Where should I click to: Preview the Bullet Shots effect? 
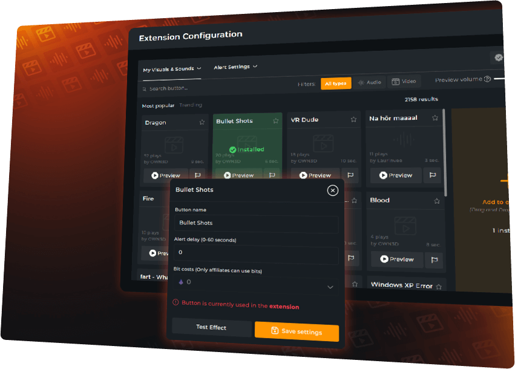(x=239, y=175)
